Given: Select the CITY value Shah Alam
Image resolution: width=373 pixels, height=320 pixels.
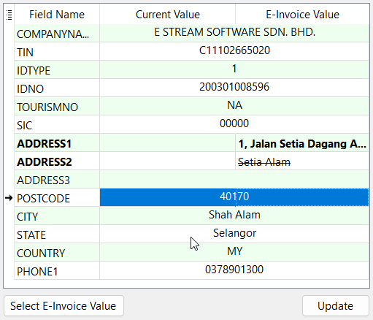Looking at the screenshot, I should click(x=234, y=215).
